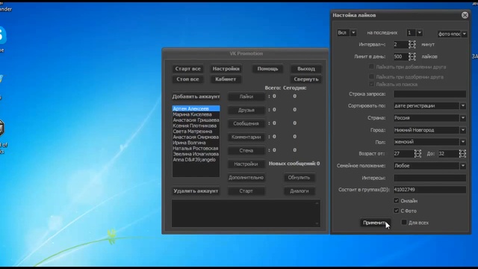This screenshot has width=478, height=269.
Task: Select account Света Матрехина
Action: tap(196, 132)
